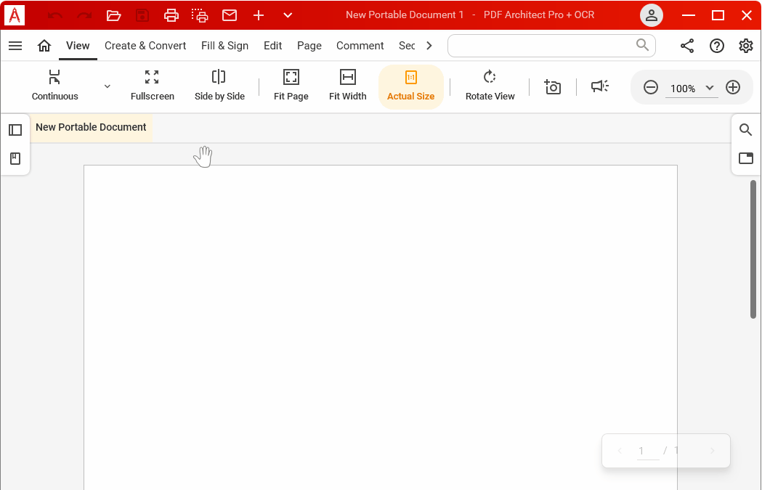Zoom in with the plus button

click(733, 87)
